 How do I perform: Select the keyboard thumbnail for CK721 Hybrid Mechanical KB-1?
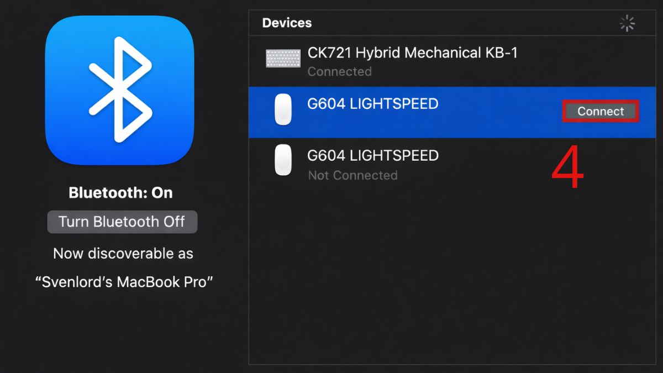tap(283, 57)
